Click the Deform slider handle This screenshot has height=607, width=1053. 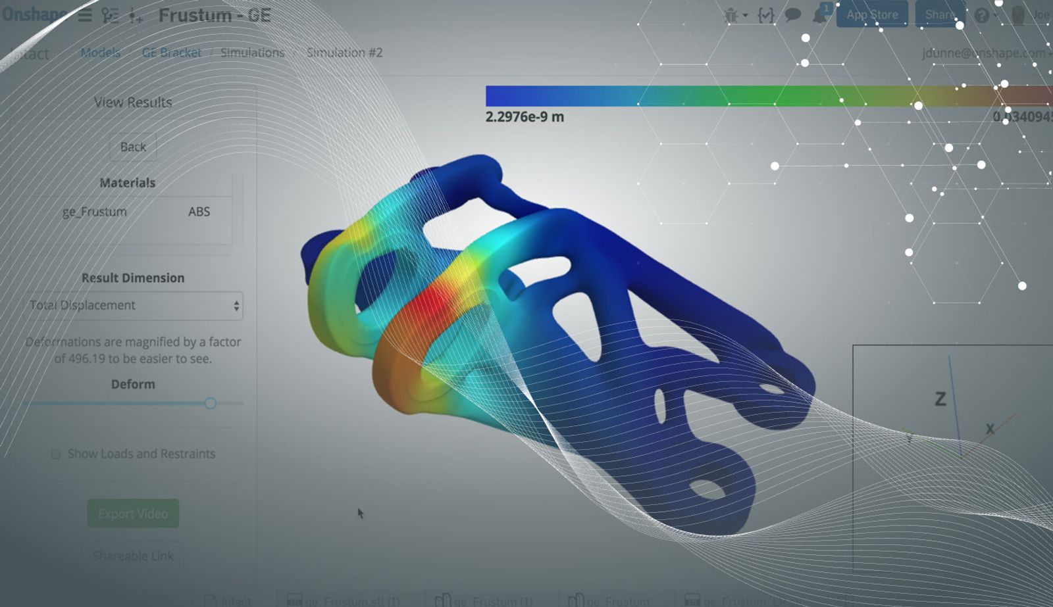point(210,403)
